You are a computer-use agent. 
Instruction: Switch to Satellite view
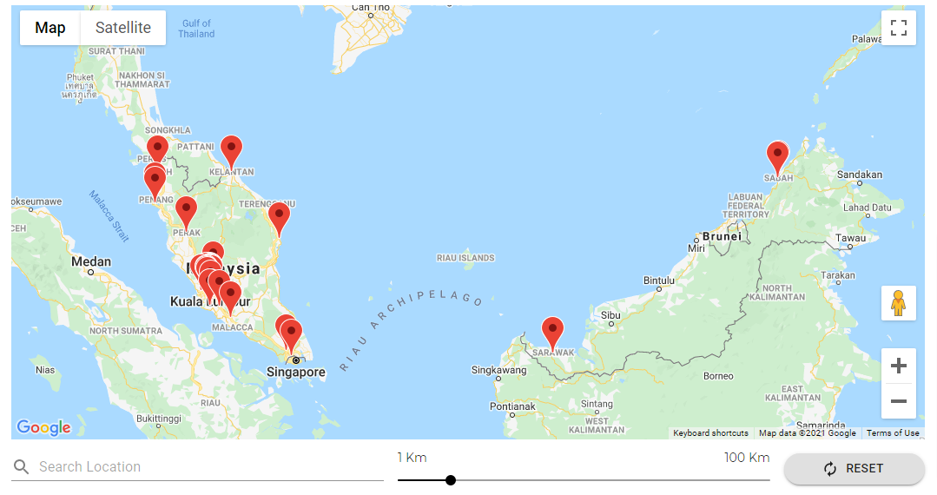[x=123, y=28]
